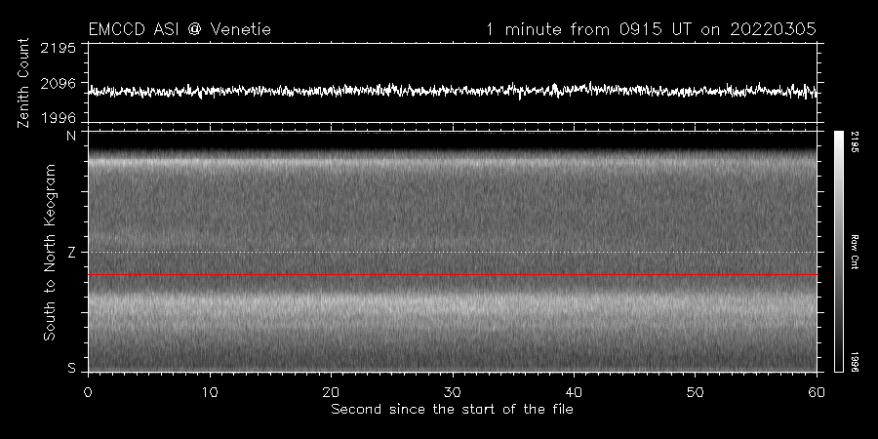Click the "Raw Cnt" colorbar label
The width and height of the screenshot is (878, 439).
854,252
